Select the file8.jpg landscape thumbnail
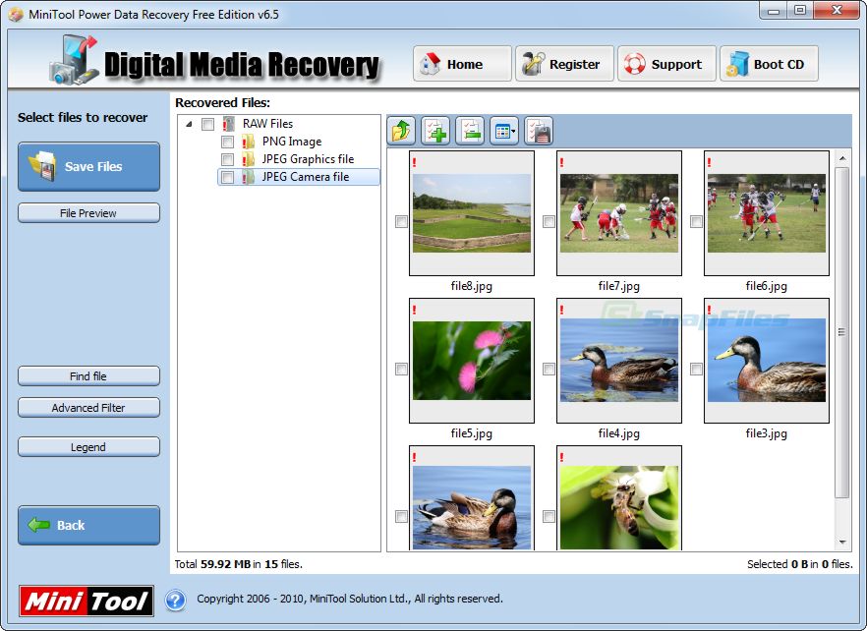The image size is (867, 631). [472, 213]
